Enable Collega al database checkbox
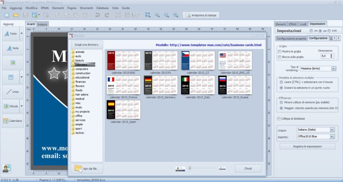The height and width of the screenshot is (182, 343). [x=279, y=119]
